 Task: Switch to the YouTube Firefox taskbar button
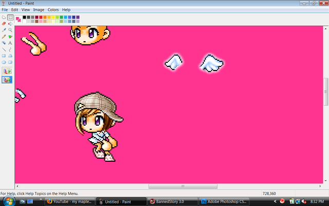coord(70,201)
